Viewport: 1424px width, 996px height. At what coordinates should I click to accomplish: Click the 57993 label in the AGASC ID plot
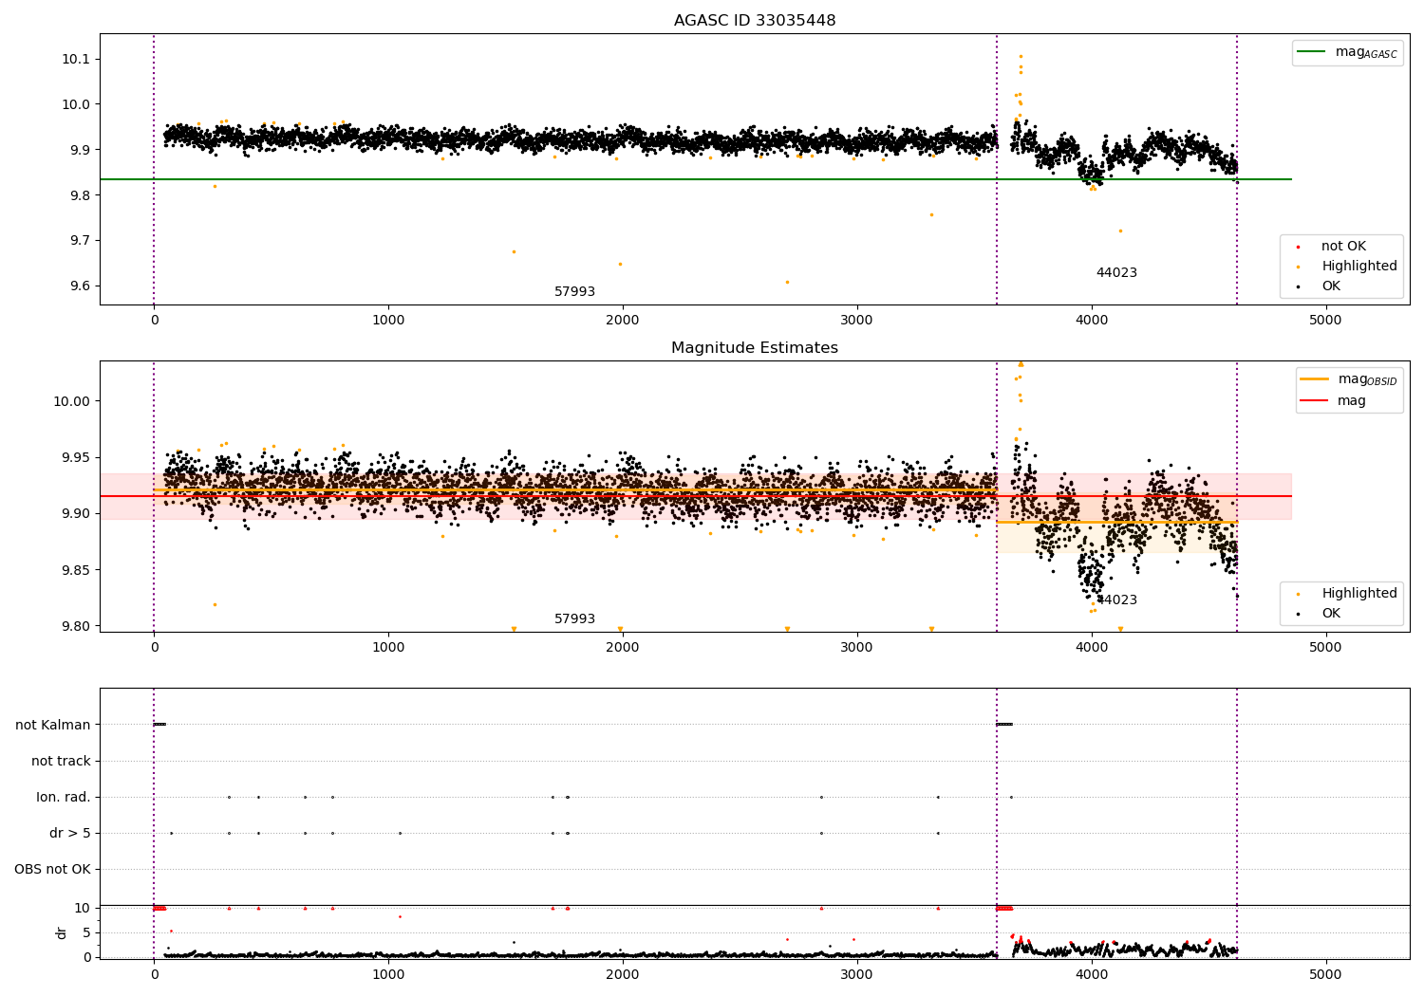coord(574,292)
